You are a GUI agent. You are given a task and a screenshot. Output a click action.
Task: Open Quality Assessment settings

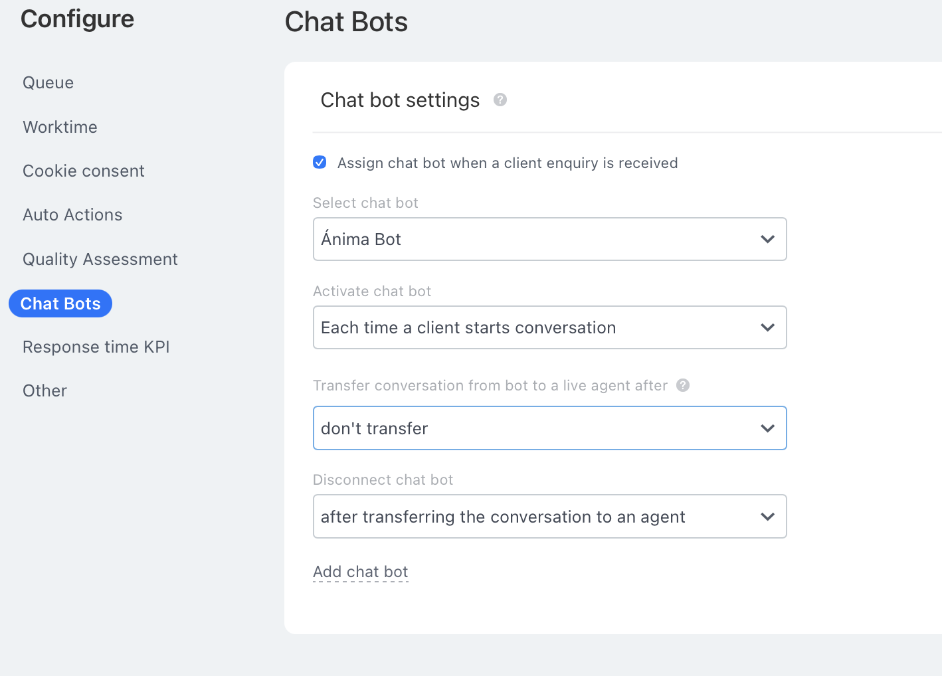100,260
